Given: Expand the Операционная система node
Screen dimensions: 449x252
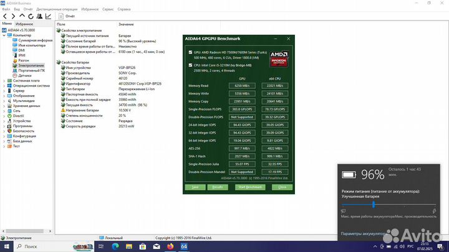Looking at the screenshot, I should 4,85.
